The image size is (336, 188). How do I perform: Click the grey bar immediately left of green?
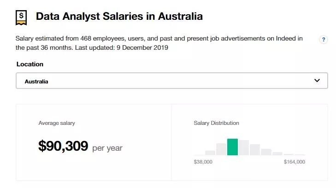(221, 149)
